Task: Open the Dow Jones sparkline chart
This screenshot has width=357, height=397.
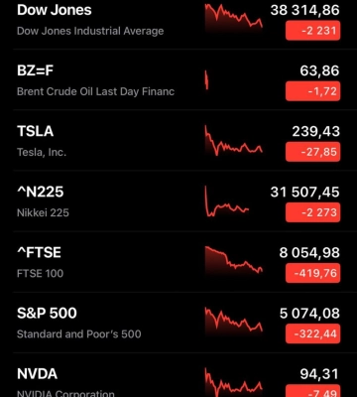Action: tap(234, 18)
